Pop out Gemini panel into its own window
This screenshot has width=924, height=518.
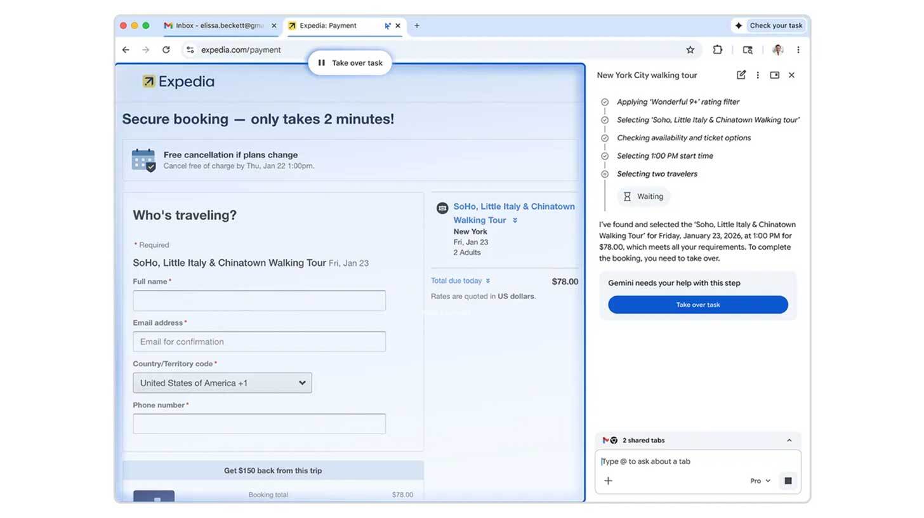point(774,75)
